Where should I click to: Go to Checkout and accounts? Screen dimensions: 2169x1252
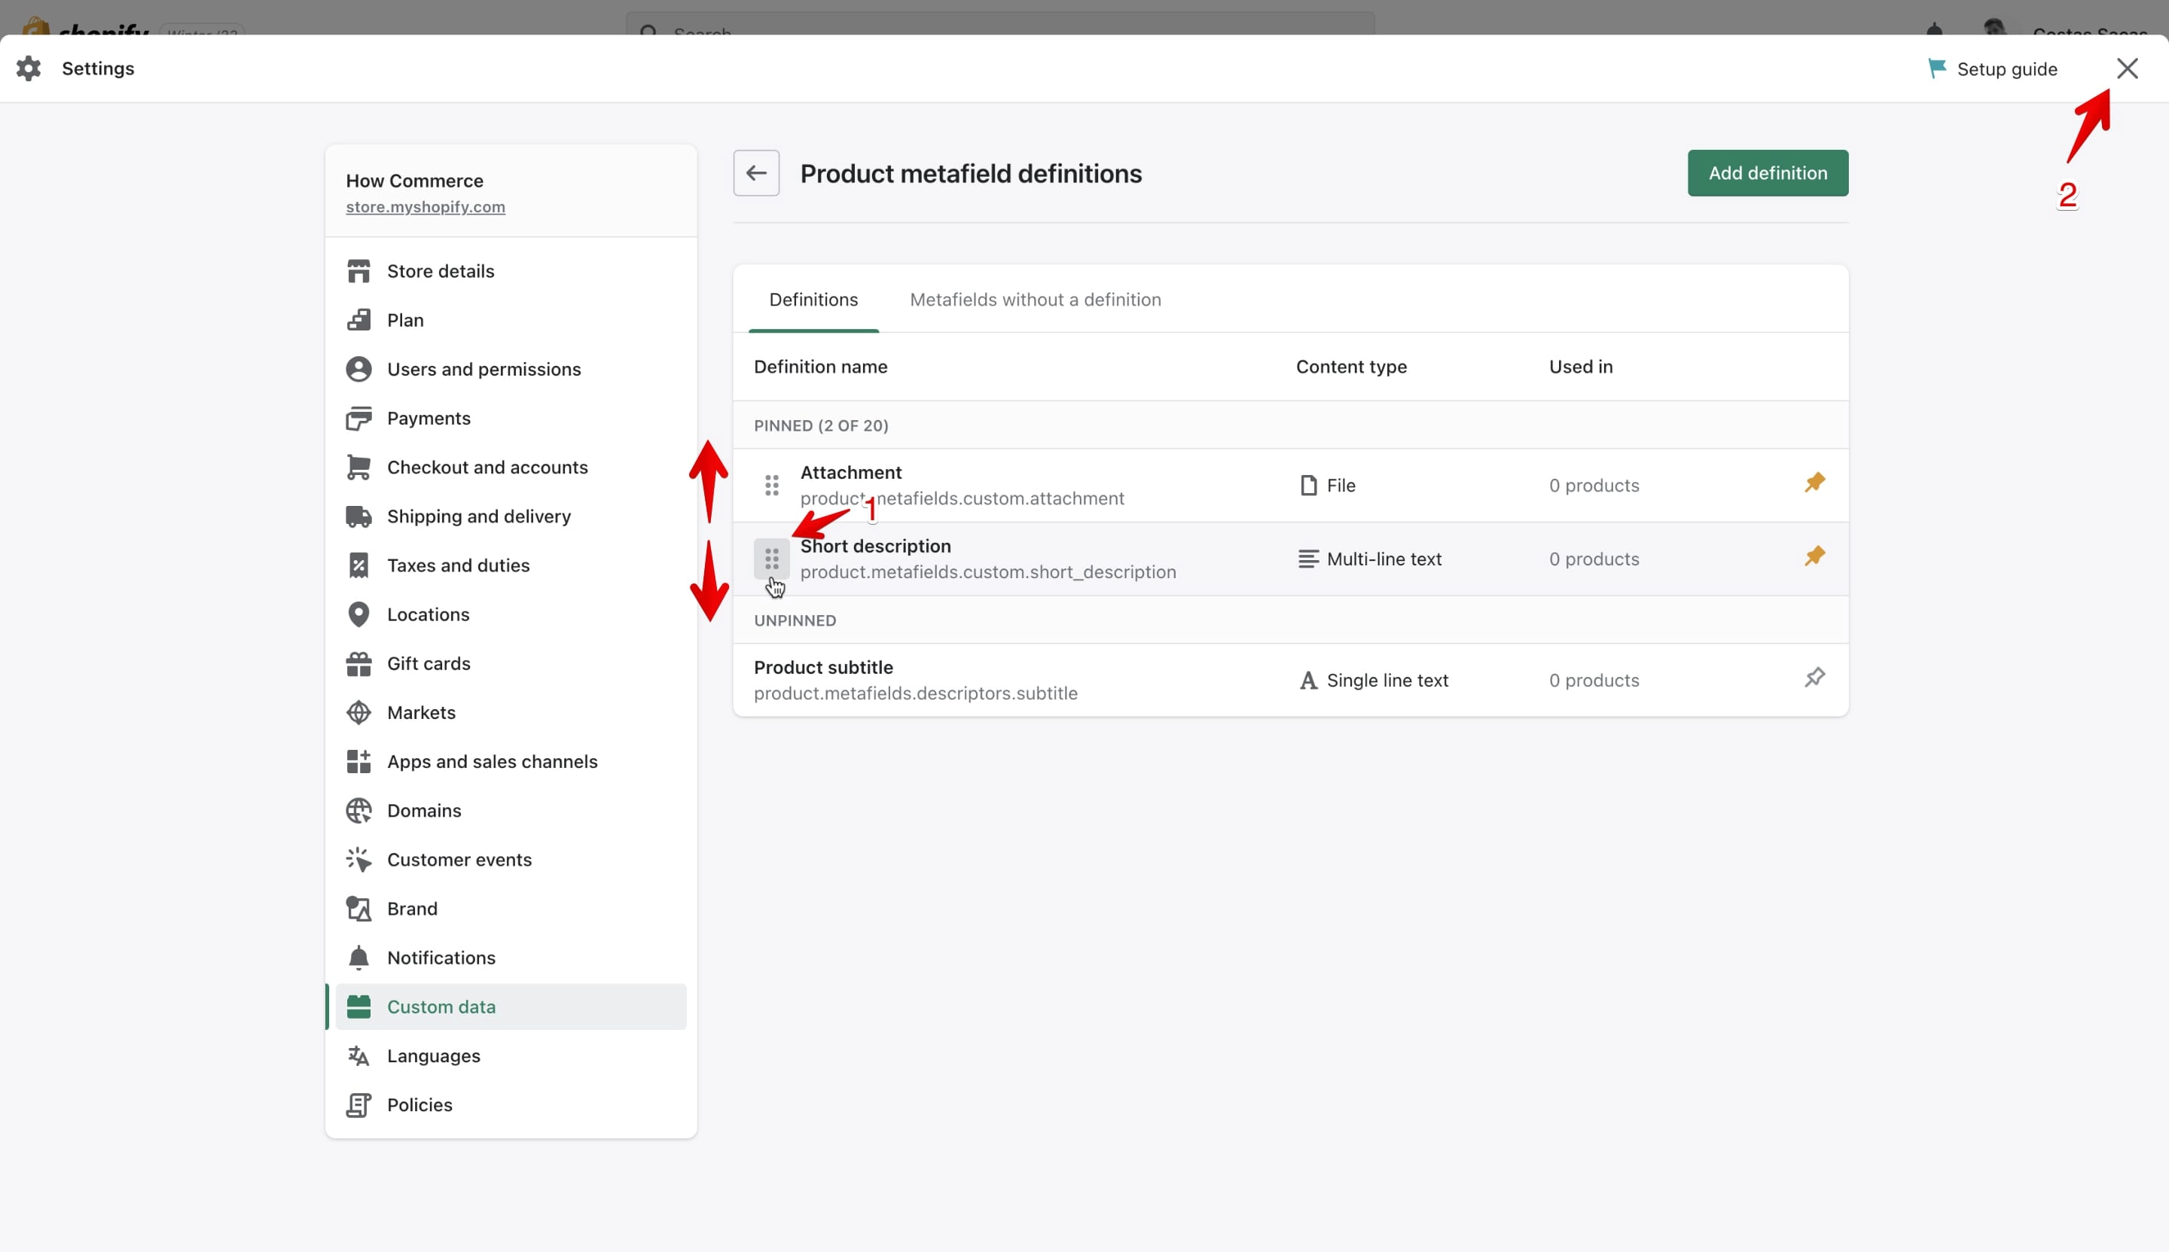click(x=511, y=467)
